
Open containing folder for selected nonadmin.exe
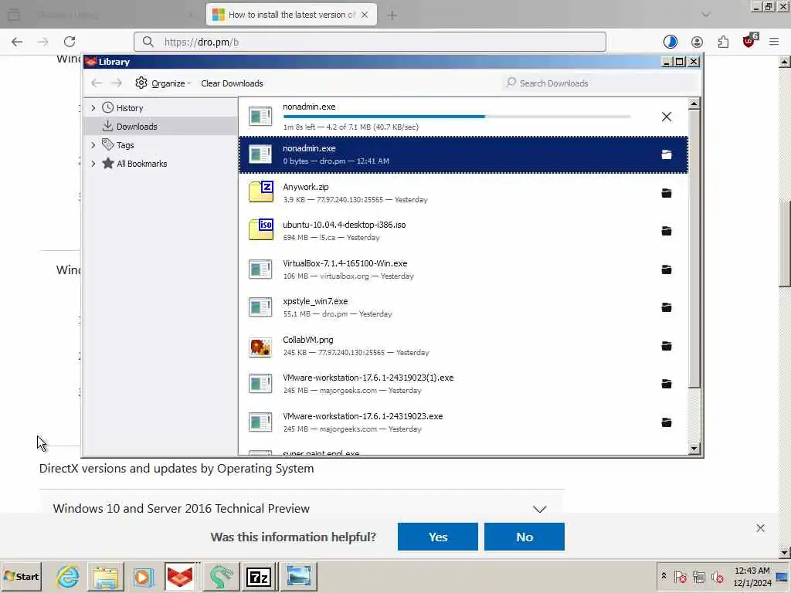(667, 154)
